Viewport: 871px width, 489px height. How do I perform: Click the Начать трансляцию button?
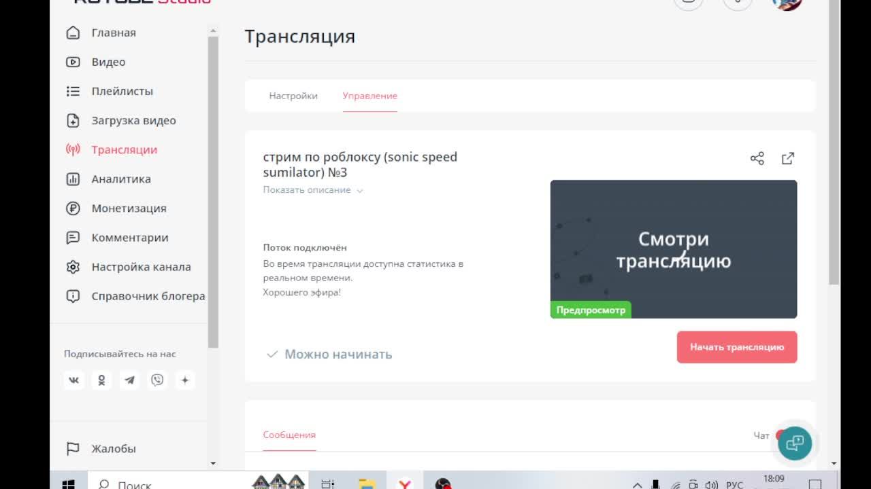[x=737, y=347]
